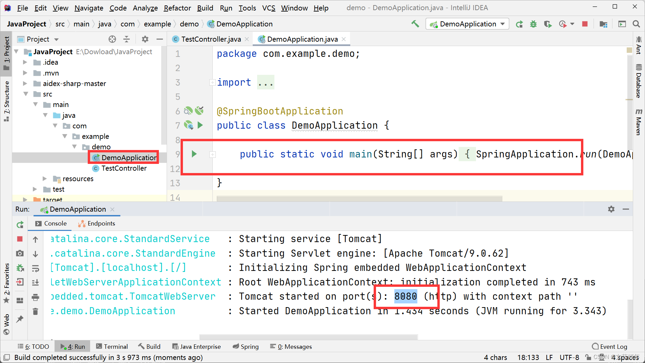Click run gutter icon on main method
Screen dimensions: 645x363
click(x=194, y=154)
